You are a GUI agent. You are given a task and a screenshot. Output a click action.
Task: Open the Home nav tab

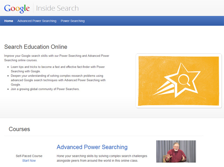click(8, 21)
